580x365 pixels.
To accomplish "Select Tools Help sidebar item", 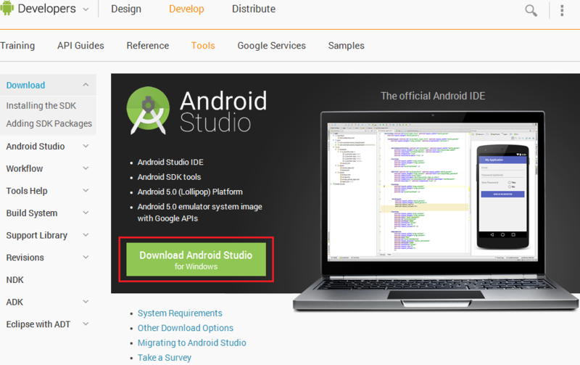I will 27,191.
